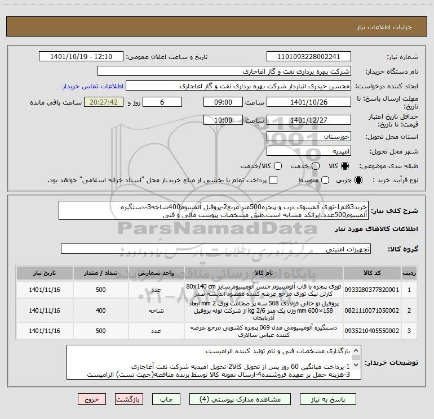Select the کالا radio button
Image resolution: width=434 pixels, height=419 pixels.
(x=345, y=166)
